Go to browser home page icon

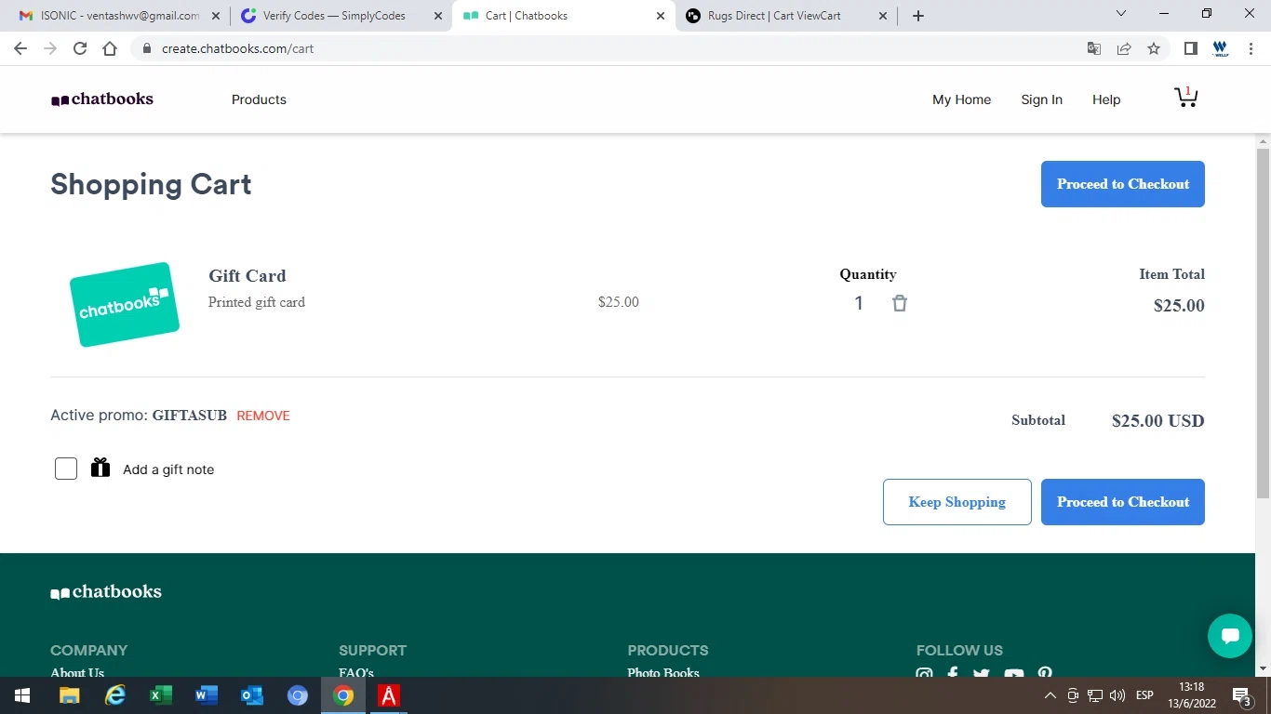click(x=110, y=48)
